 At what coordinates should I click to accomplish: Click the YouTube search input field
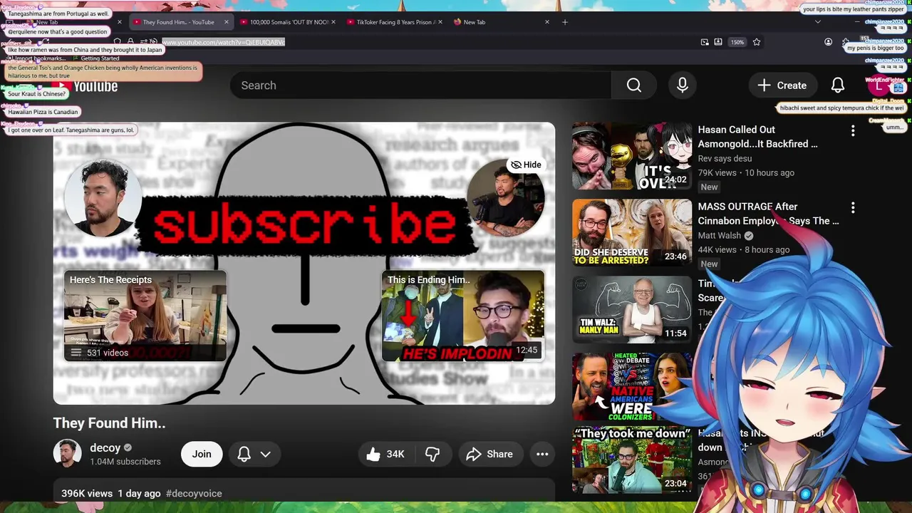(420, 85)
